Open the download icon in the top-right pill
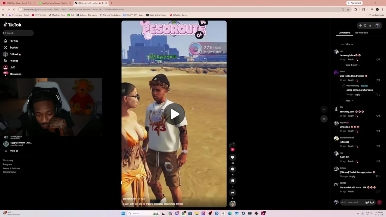This screenshot has width=386, height=217. click(370, 26)
